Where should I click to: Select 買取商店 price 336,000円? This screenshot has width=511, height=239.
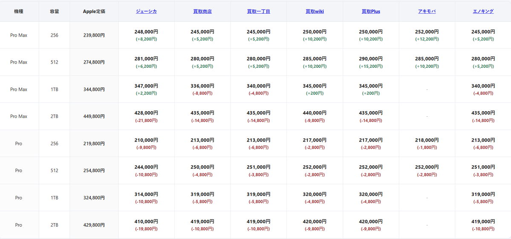(x=202, y=86)
